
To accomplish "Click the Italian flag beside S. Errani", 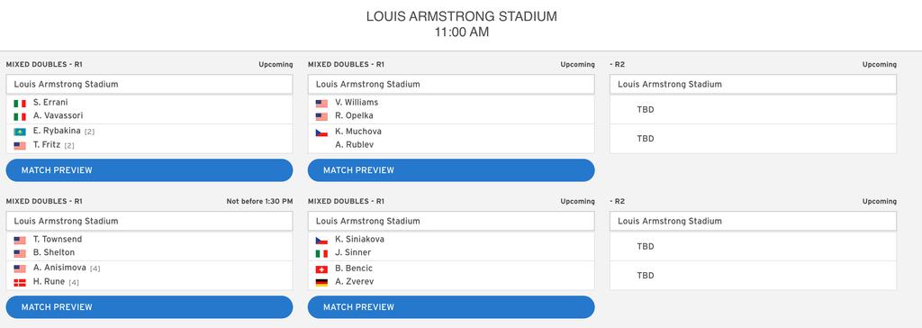I will 20,104.
